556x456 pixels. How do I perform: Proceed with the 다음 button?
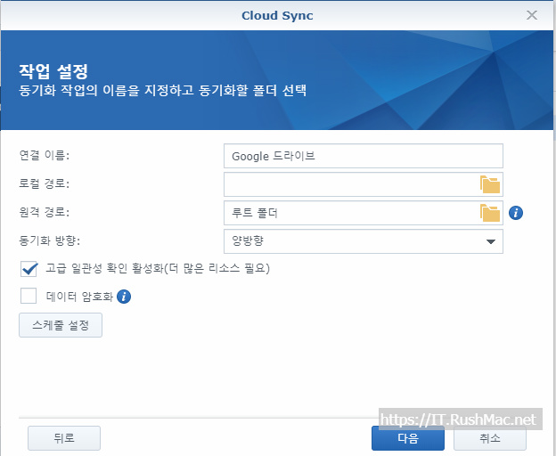408,438
